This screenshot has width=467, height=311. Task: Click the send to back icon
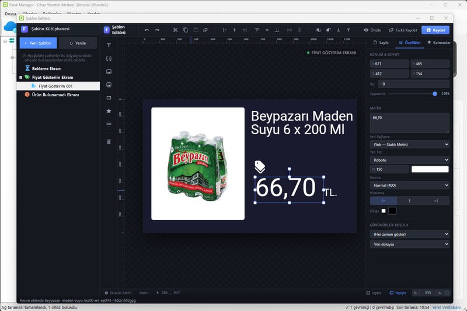[339, 30]
